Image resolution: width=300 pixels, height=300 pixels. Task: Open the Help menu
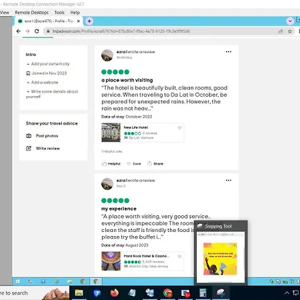coord(75,13)
